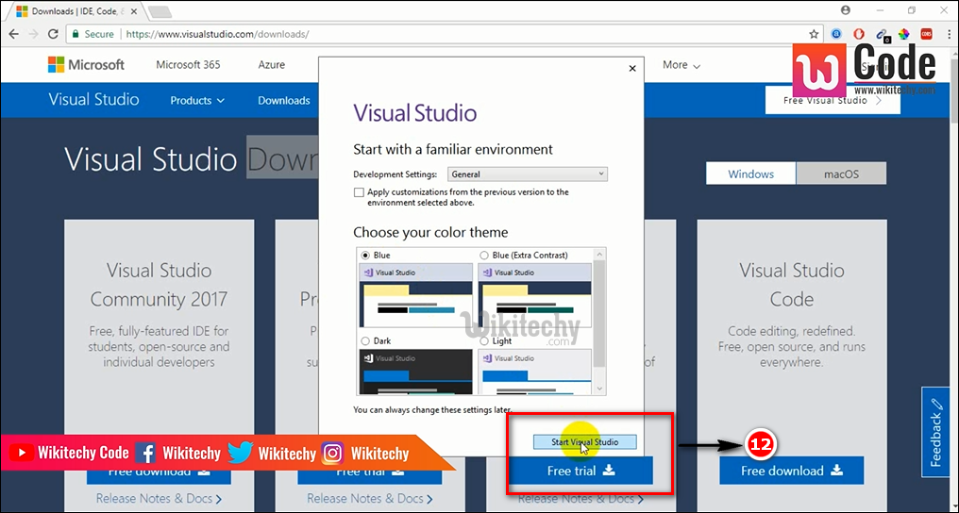This screenshot has height=513, width=959.
Task: Click the Start Visual Studio button
Action: (584, 442)
